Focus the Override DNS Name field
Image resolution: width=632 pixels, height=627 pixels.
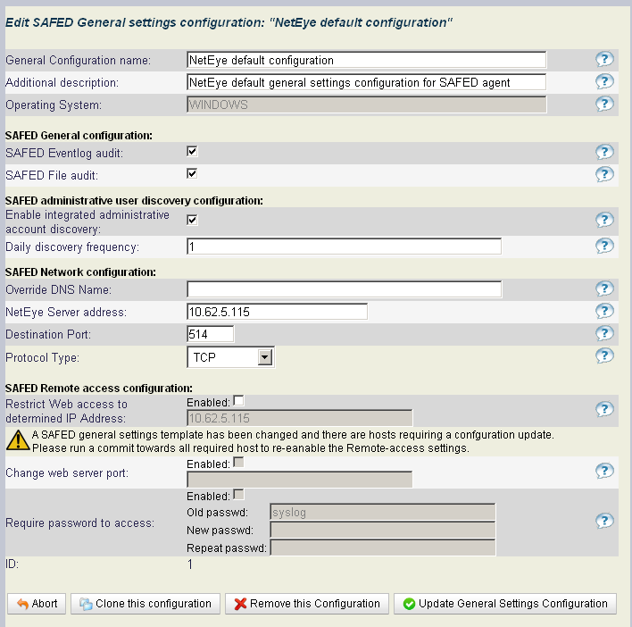(x=344, y=289)
